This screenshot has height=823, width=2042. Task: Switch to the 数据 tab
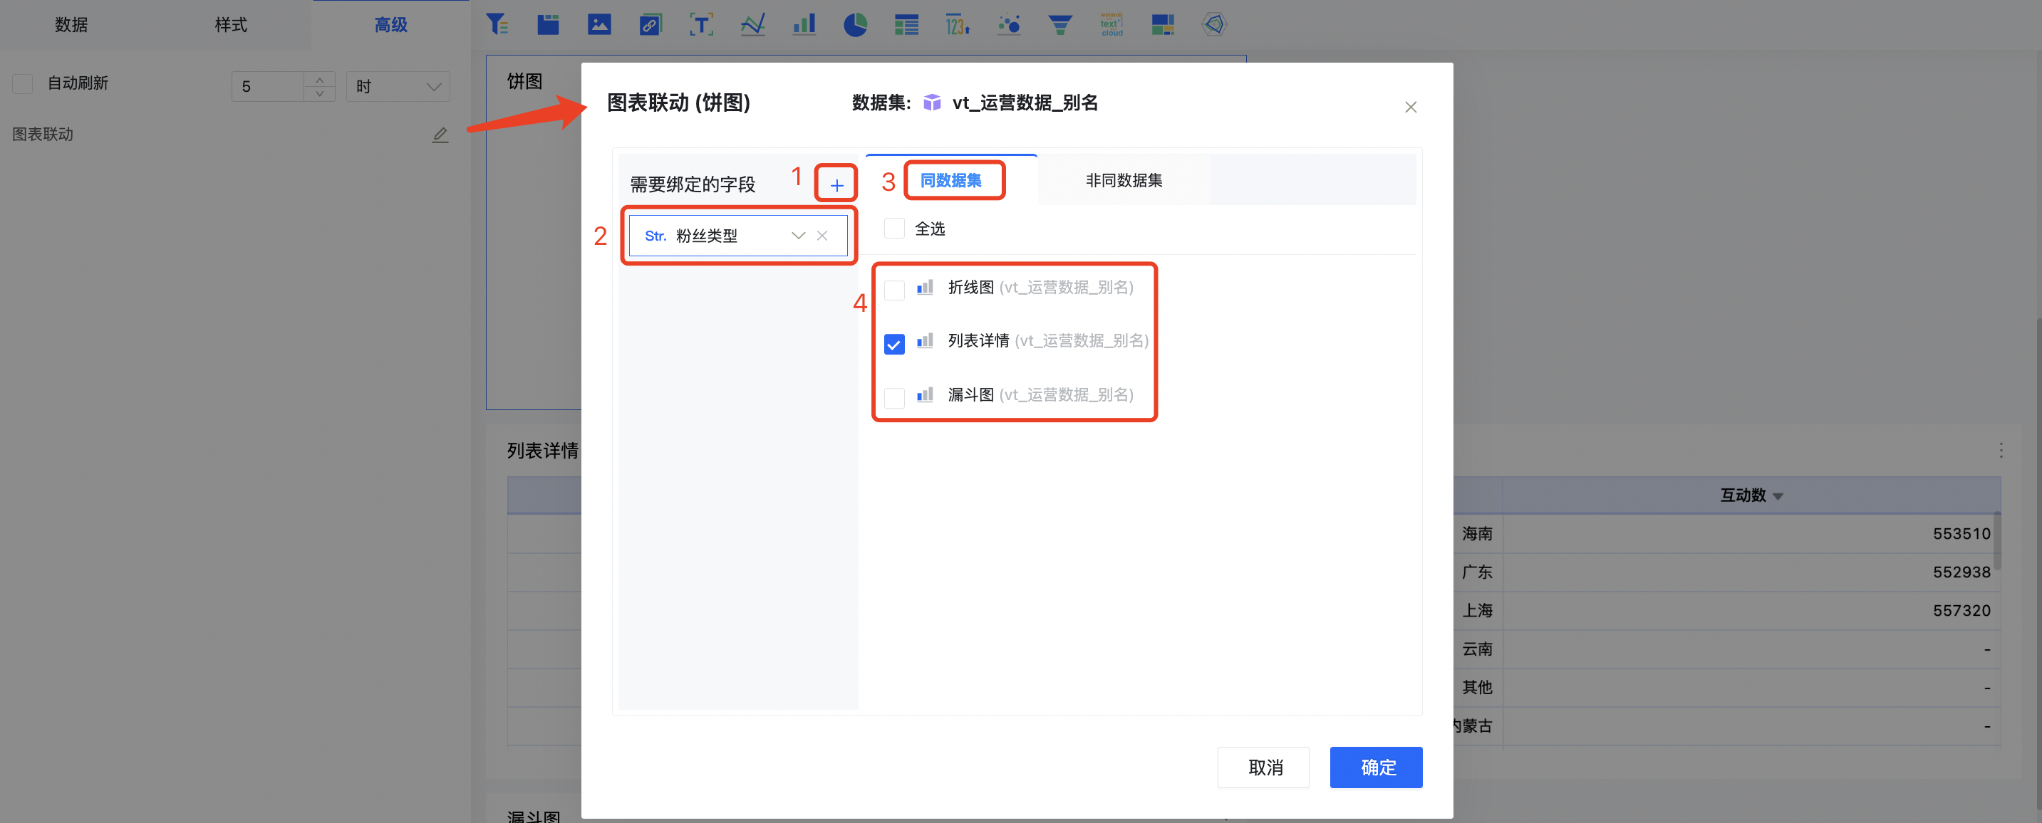pyautogui.click(x=71, y=24)
